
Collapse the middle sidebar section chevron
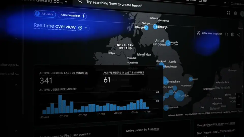point(16,85)
